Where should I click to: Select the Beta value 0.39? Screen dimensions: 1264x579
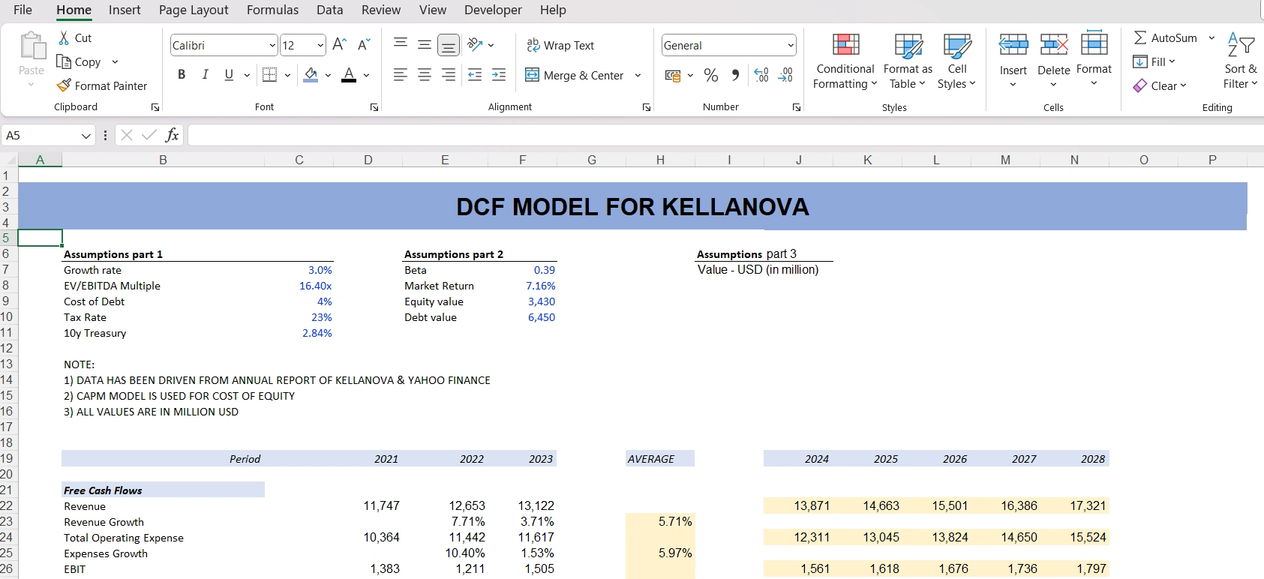coord(545,270)
